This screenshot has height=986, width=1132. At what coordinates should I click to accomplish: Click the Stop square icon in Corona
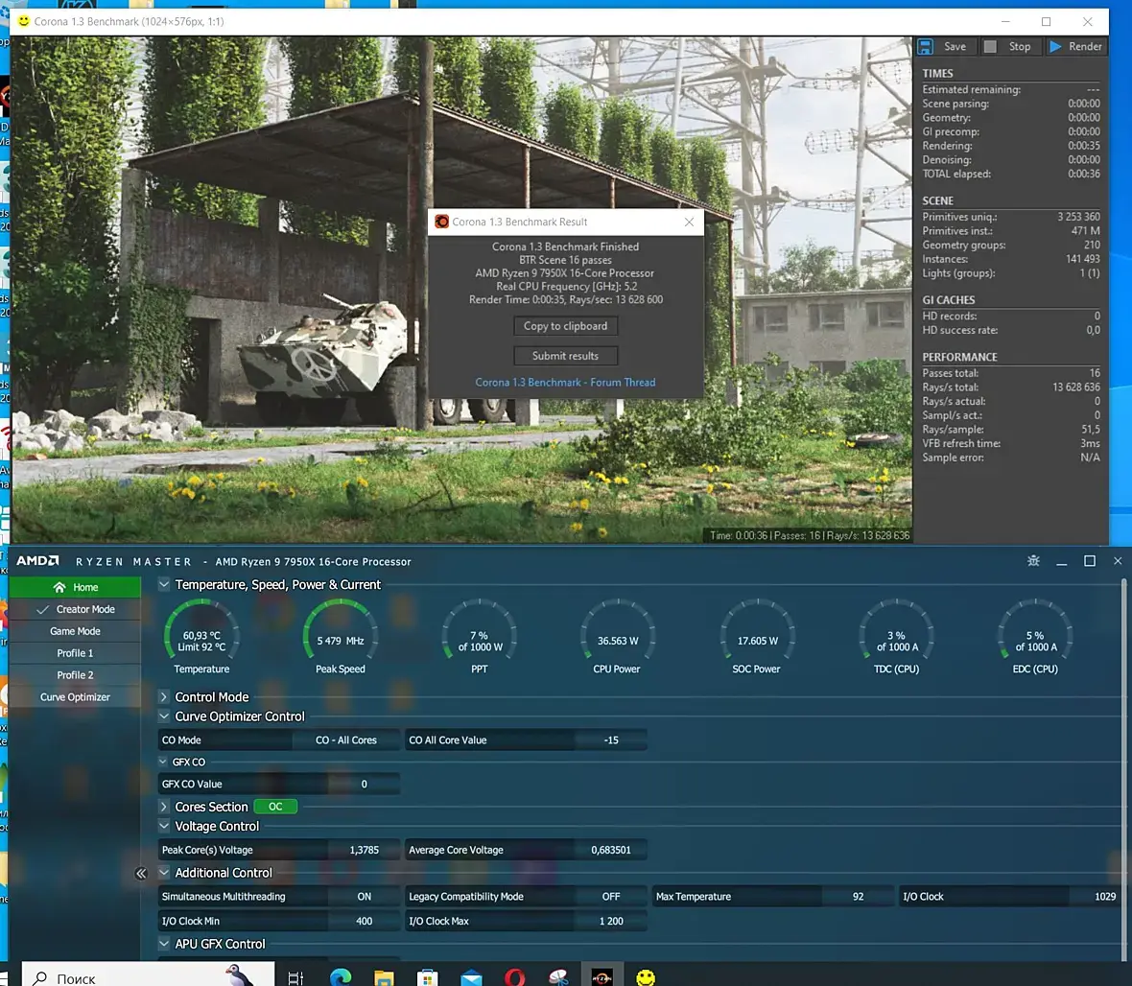click(990, 46)
